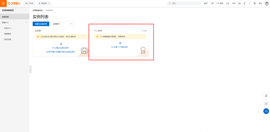Open the notification bell

[x=244, y=3]
